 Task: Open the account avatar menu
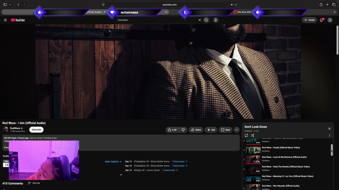(330, 20)
